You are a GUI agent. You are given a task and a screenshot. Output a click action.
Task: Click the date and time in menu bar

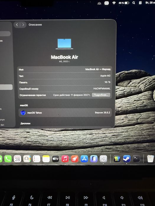click(x=150, y=3)
